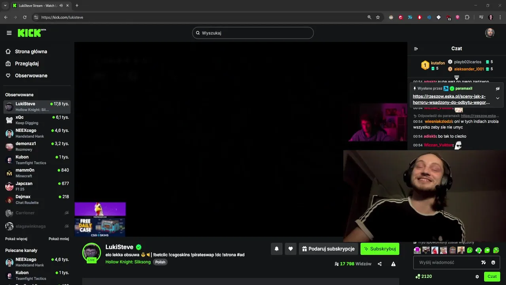Collapse list with Pokaż mniej
Viewport: 506px width, 285px height.
click(59, 239)
